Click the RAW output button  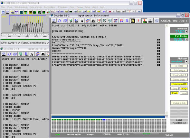click(179, 71)
